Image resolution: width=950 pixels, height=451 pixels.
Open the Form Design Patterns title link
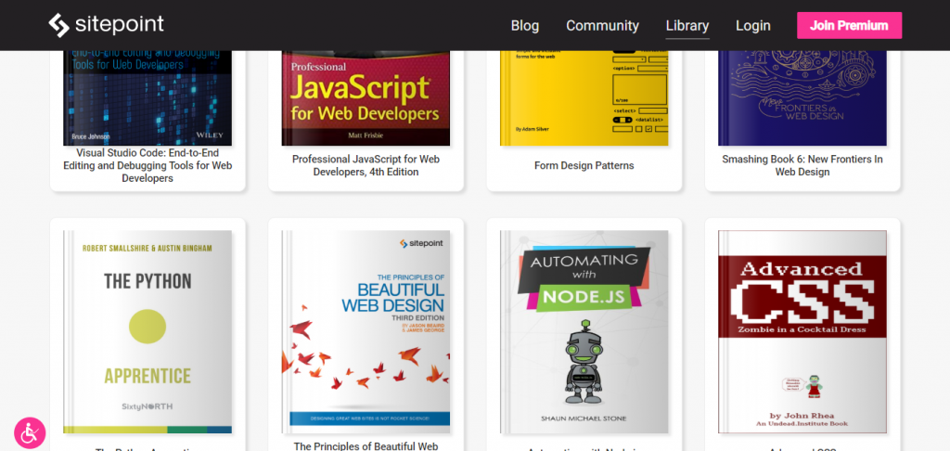(x=584, y=165)
